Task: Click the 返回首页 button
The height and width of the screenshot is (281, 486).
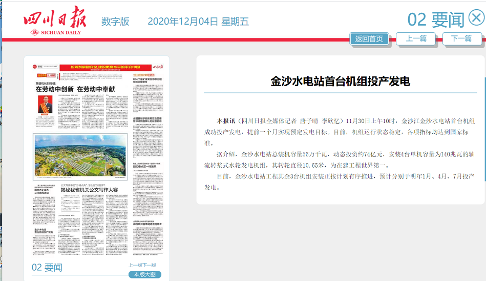Action: 369,38
